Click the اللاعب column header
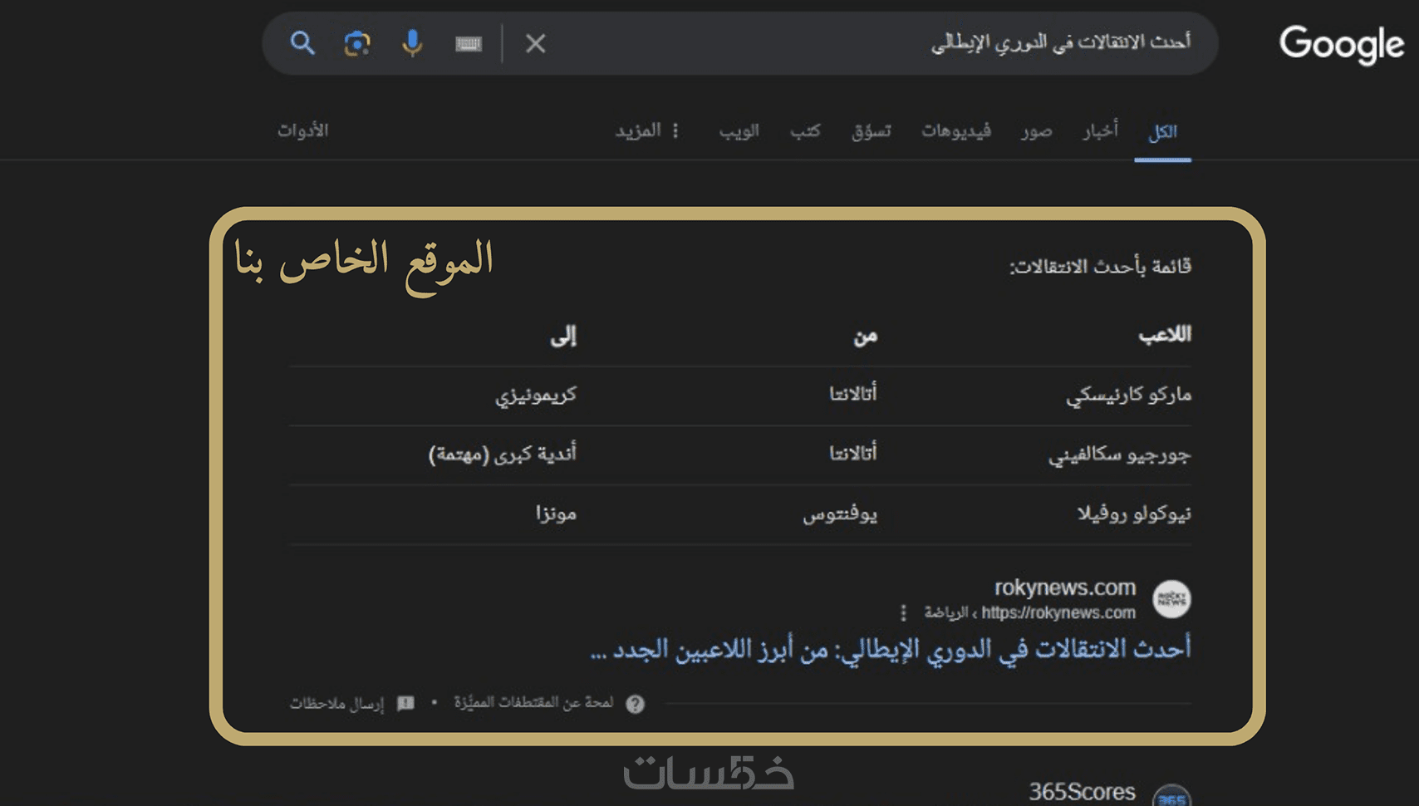Image resolution: width=1419 pixels, height=806 pixels. 1164,335
